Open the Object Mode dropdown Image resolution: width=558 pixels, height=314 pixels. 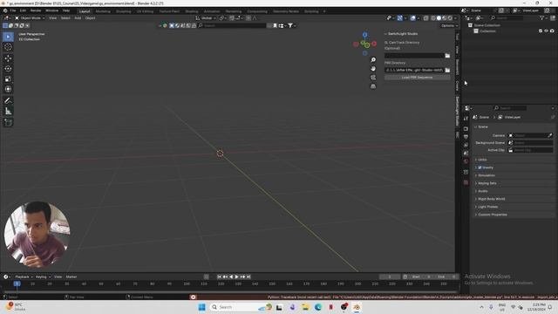pyautogui.click(x=30, y=17)
